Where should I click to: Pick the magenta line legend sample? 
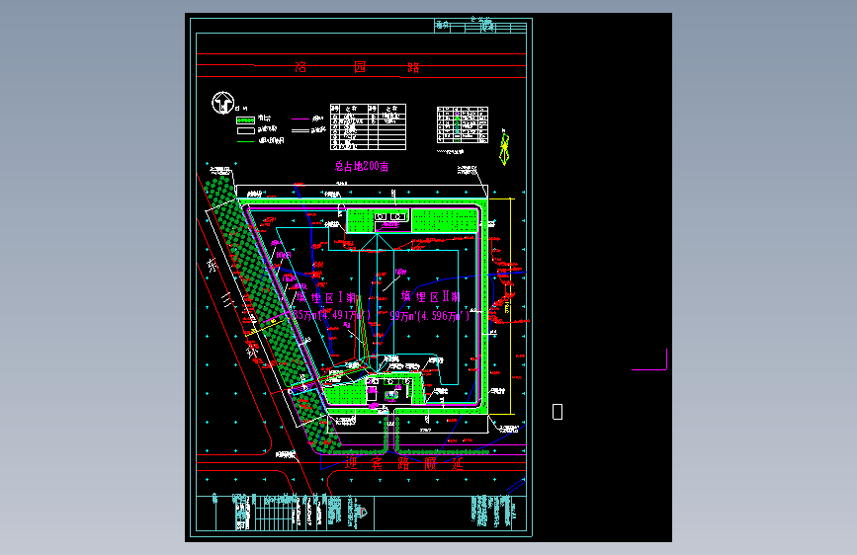point(300,119)
